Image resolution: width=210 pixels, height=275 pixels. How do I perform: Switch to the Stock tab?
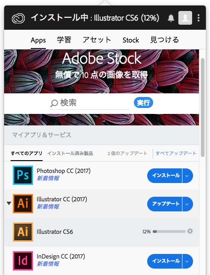click(131, 40)
